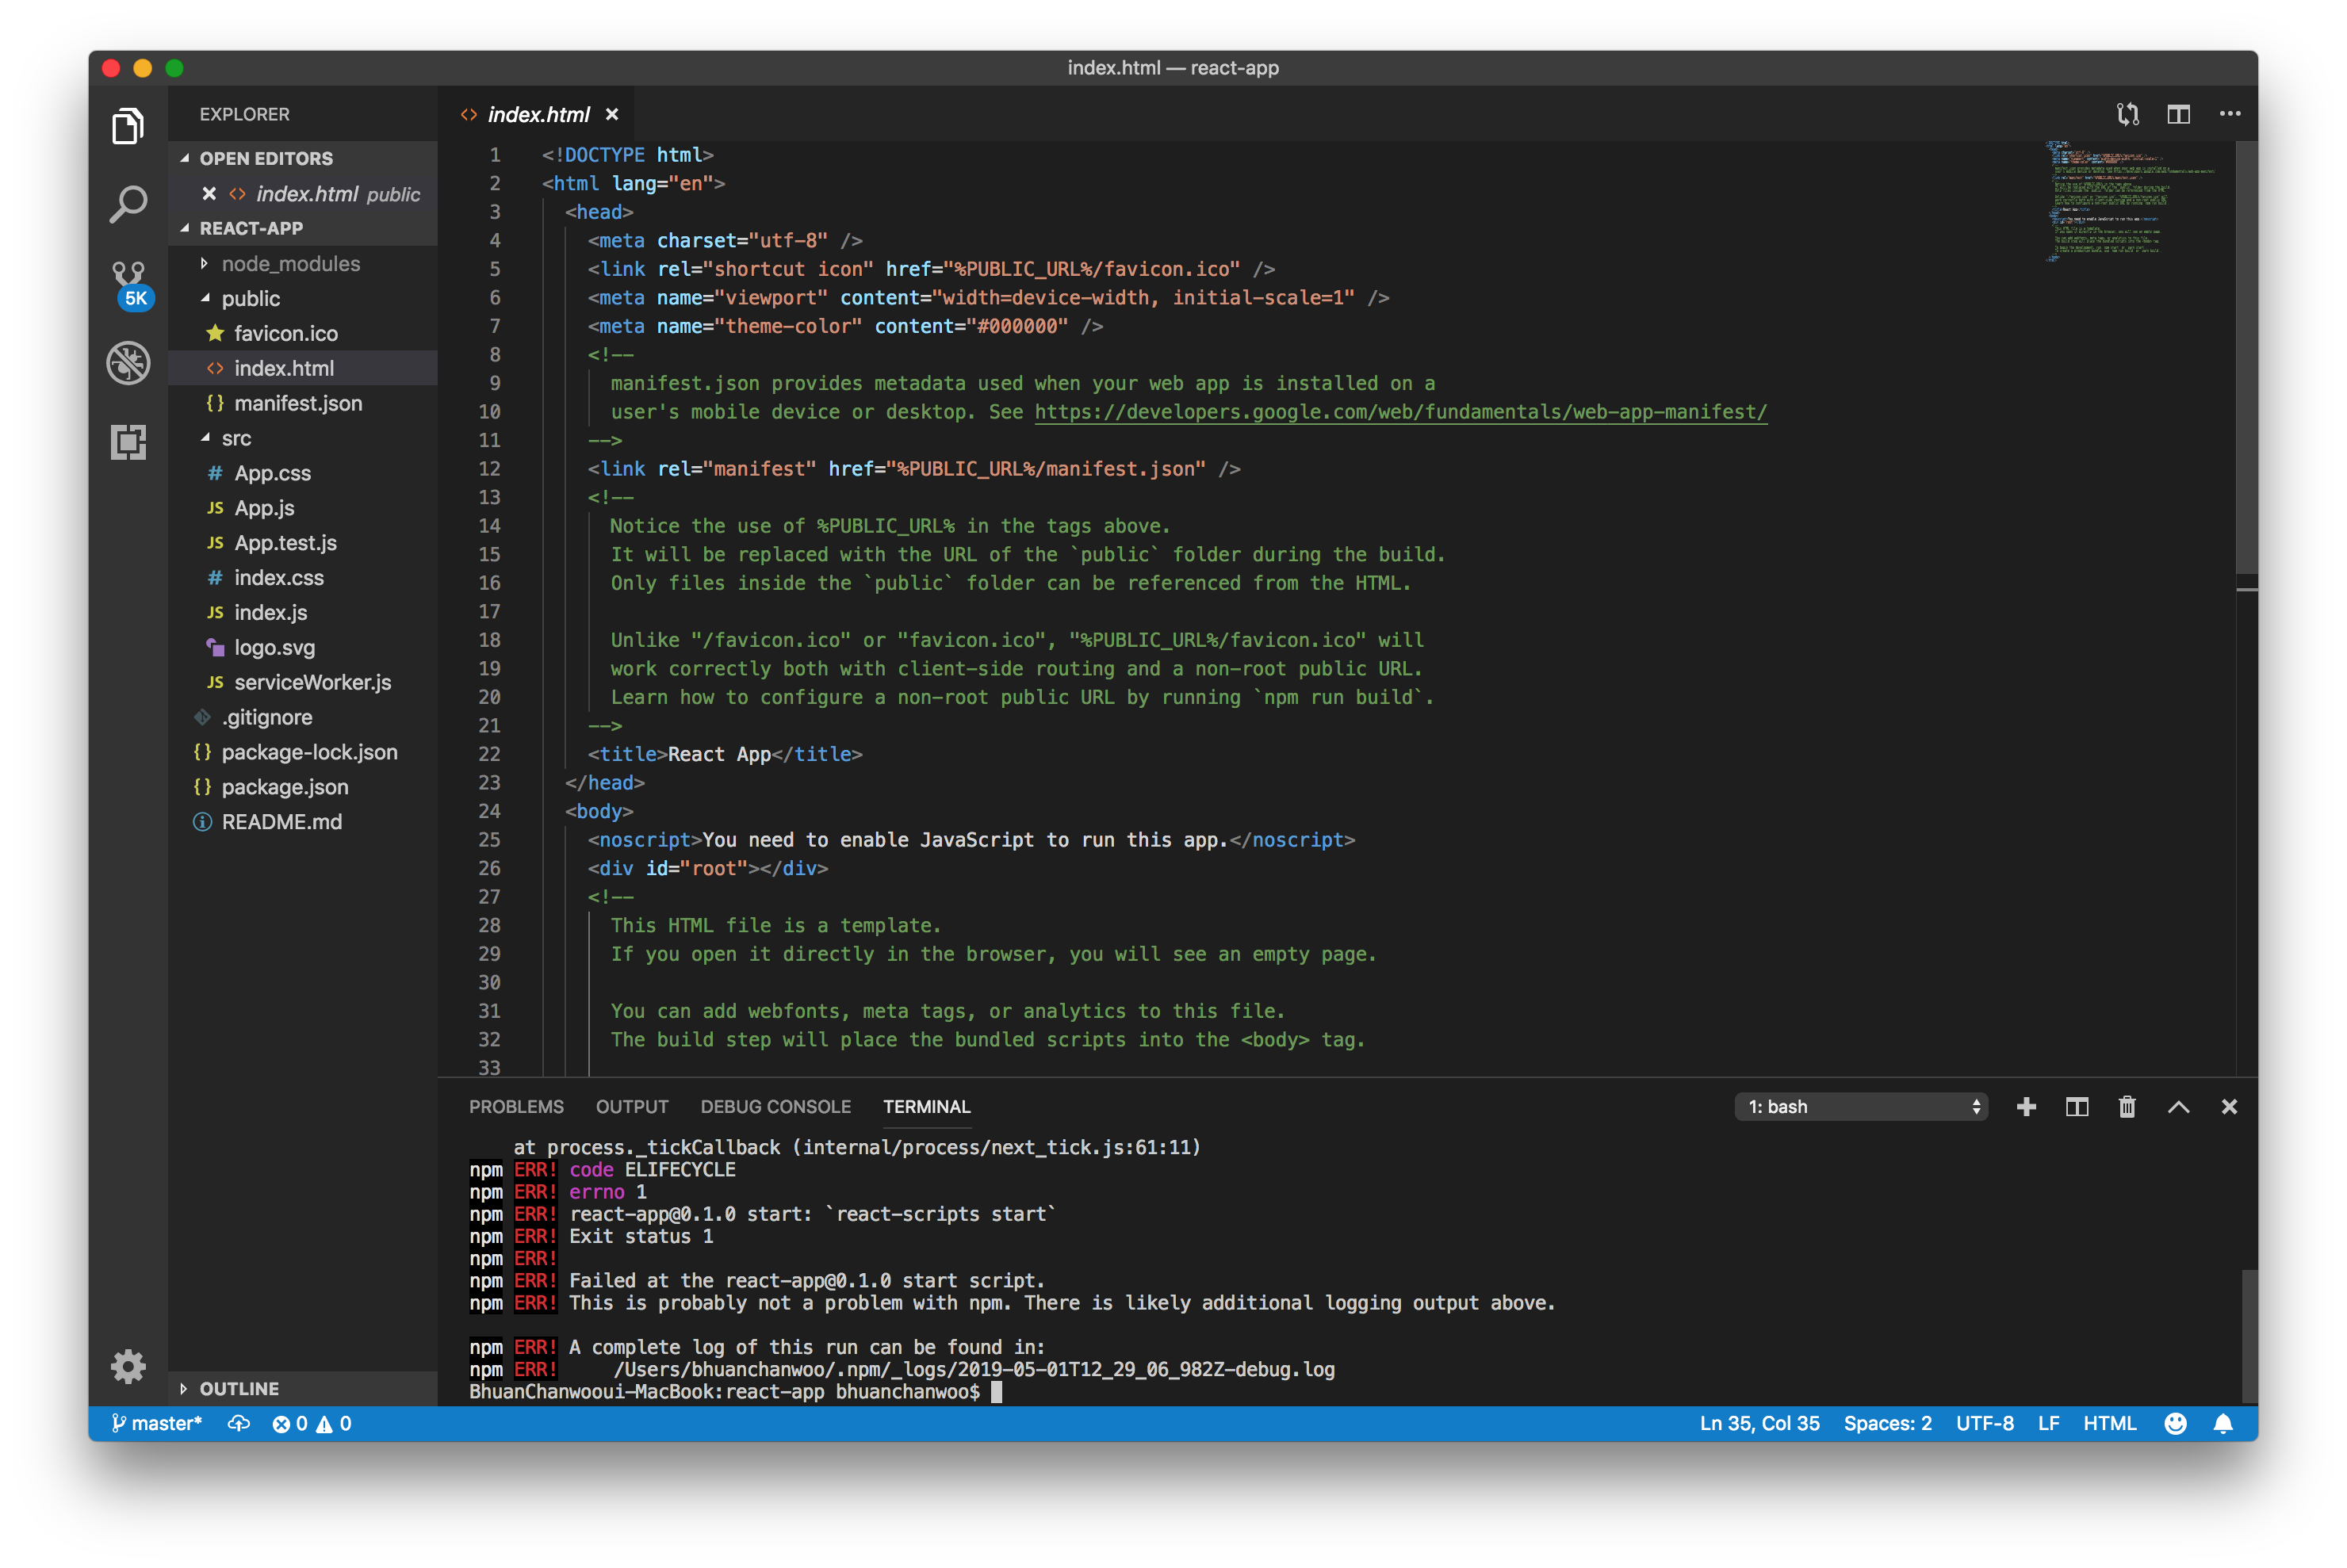This screenshot has width=2347, height=1568.
Task: Kill terminal with trash icon
Action: (x=2127, y=1107)
